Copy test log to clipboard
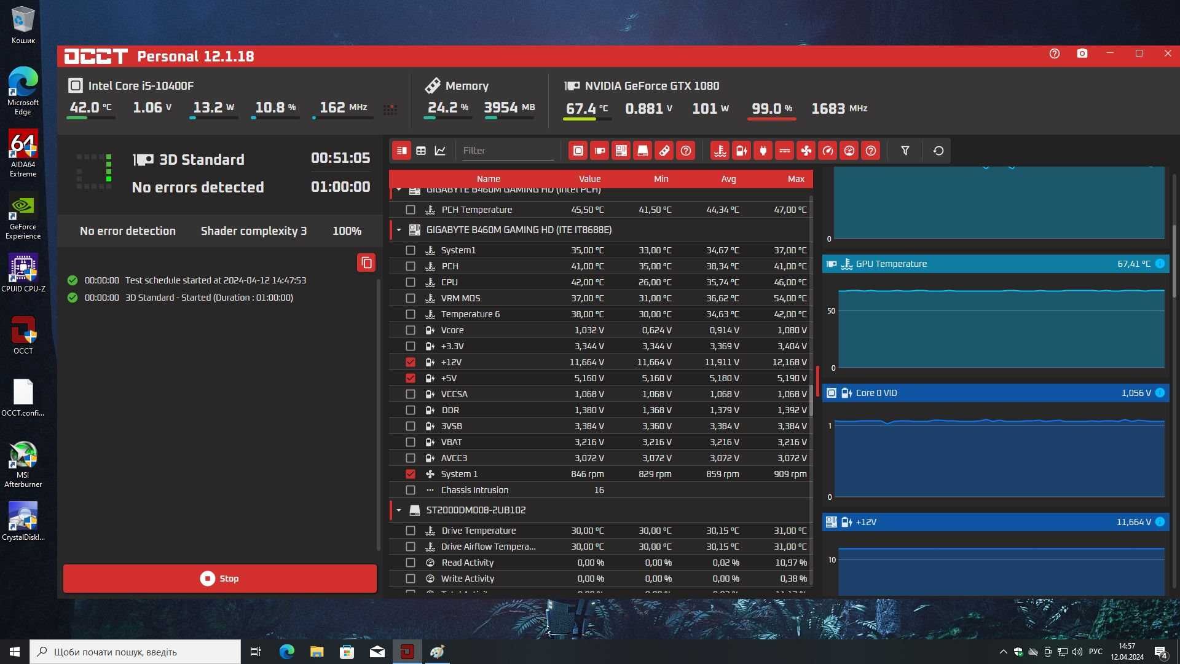Image resolution: width=1180 pixels, height=664 pixels. click(366, 263)
